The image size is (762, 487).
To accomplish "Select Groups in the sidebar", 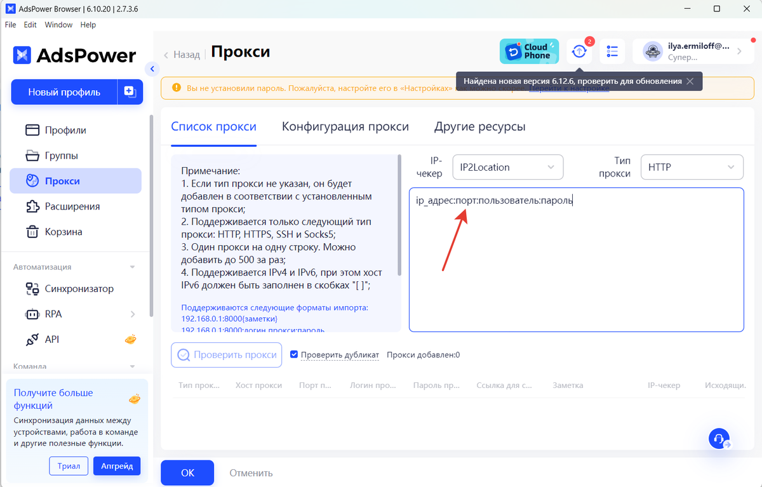I will click(x=76, y=156).
